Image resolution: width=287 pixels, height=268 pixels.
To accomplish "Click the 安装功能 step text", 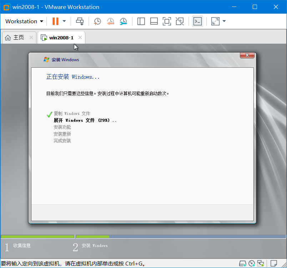I will pyautogui.click(x=62, y=127).
